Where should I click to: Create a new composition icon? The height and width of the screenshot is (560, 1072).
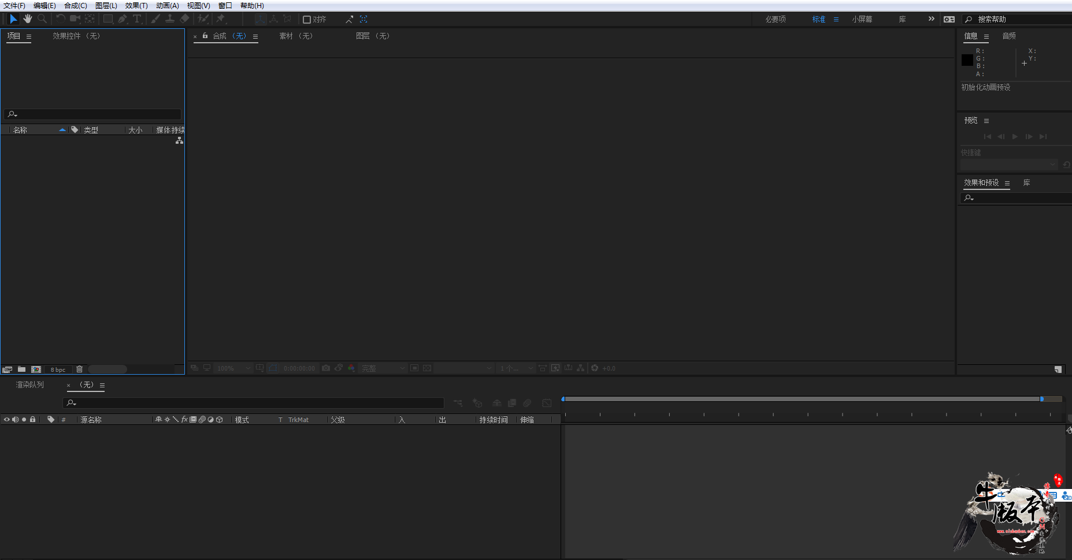[x=36, y=369]
